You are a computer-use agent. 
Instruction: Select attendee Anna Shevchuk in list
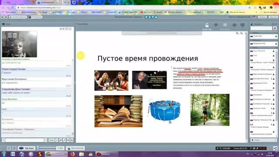[259, 51]
